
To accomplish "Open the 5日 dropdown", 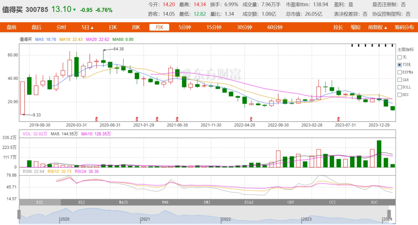I will coord(87,27).
